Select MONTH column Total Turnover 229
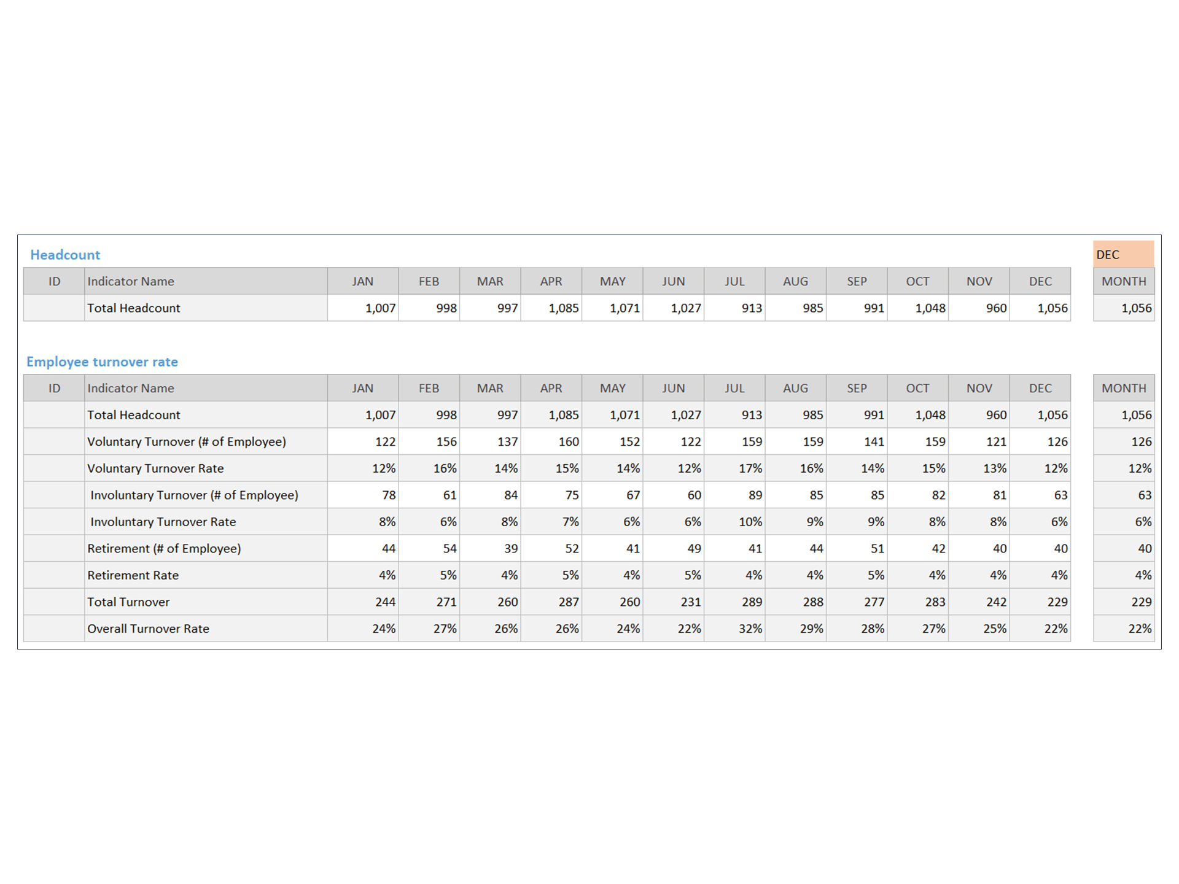This screenshot has width=1179, height=884. [x=1124, y=602]
